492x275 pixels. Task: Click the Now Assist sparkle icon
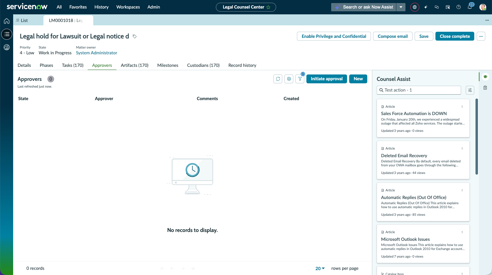click(x=426, y=7)
